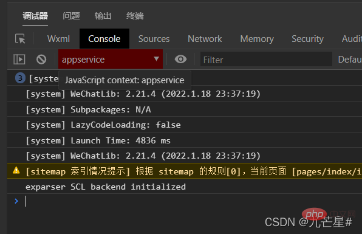Focus the console Filter input field
Screen dimensions: 362x234
click(x=266, y=60)
